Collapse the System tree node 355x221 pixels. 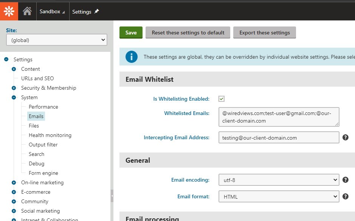(x=14, y=98)
